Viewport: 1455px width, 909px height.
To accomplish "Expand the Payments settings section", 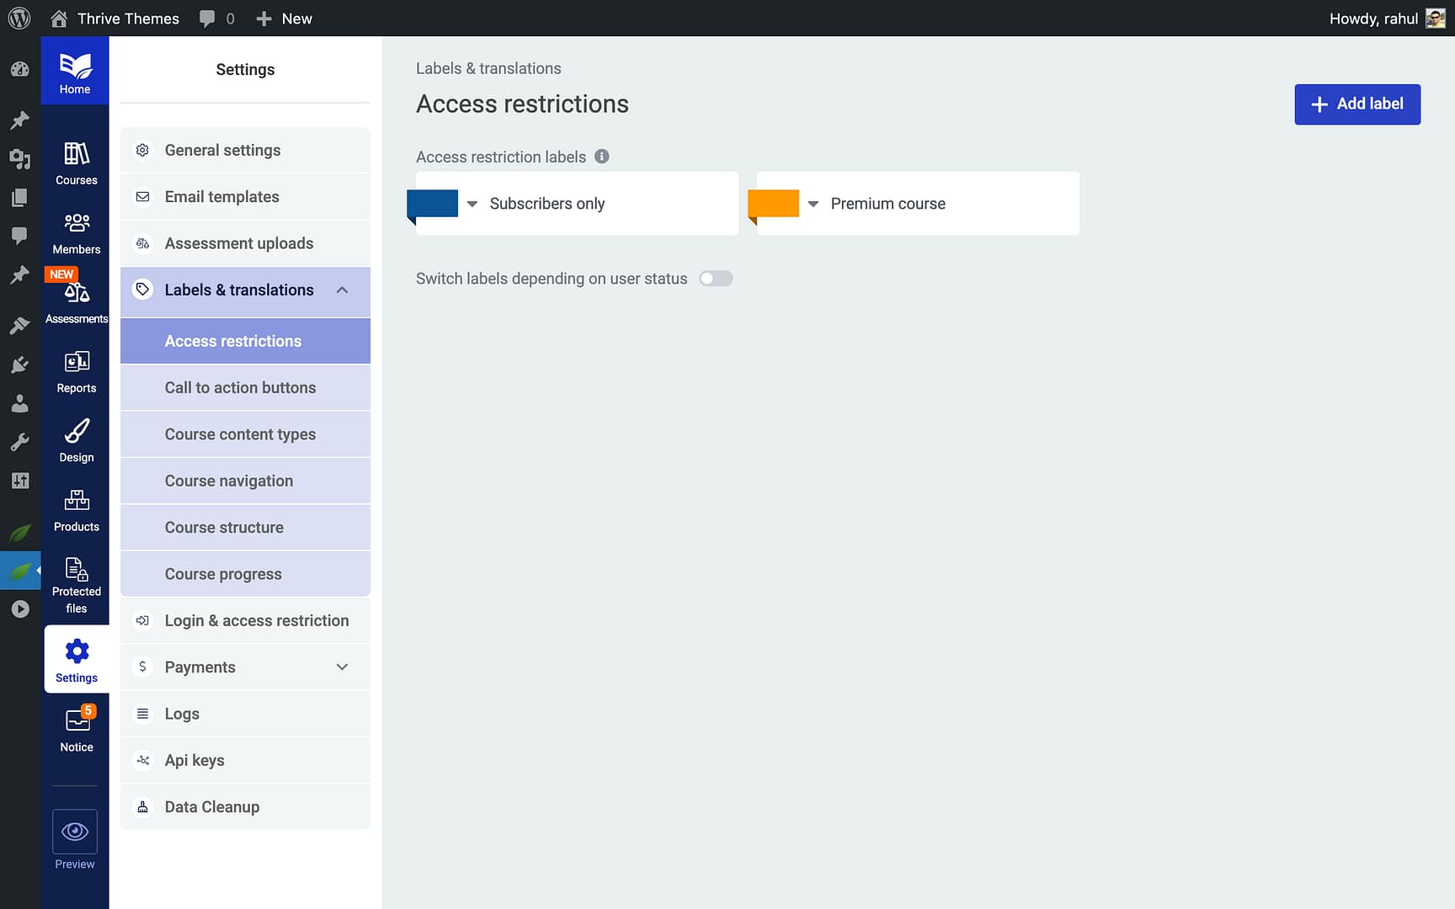I will click(x=342, y=667).
